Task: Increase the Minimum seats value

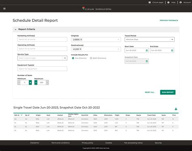Action: 30,83
